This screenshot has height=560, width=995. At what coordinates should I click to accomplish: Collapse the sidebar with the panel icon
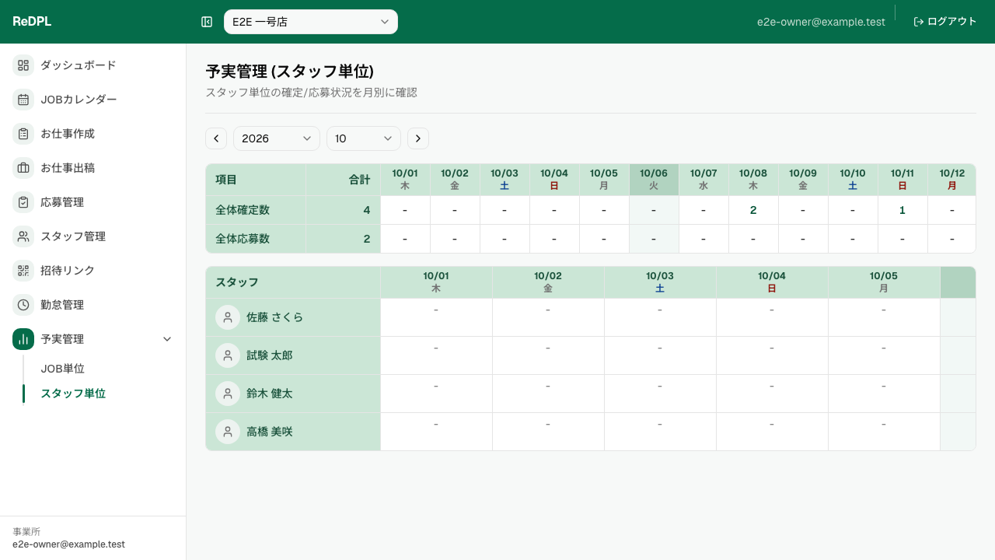pyautogui.click(x=207, y=22)
